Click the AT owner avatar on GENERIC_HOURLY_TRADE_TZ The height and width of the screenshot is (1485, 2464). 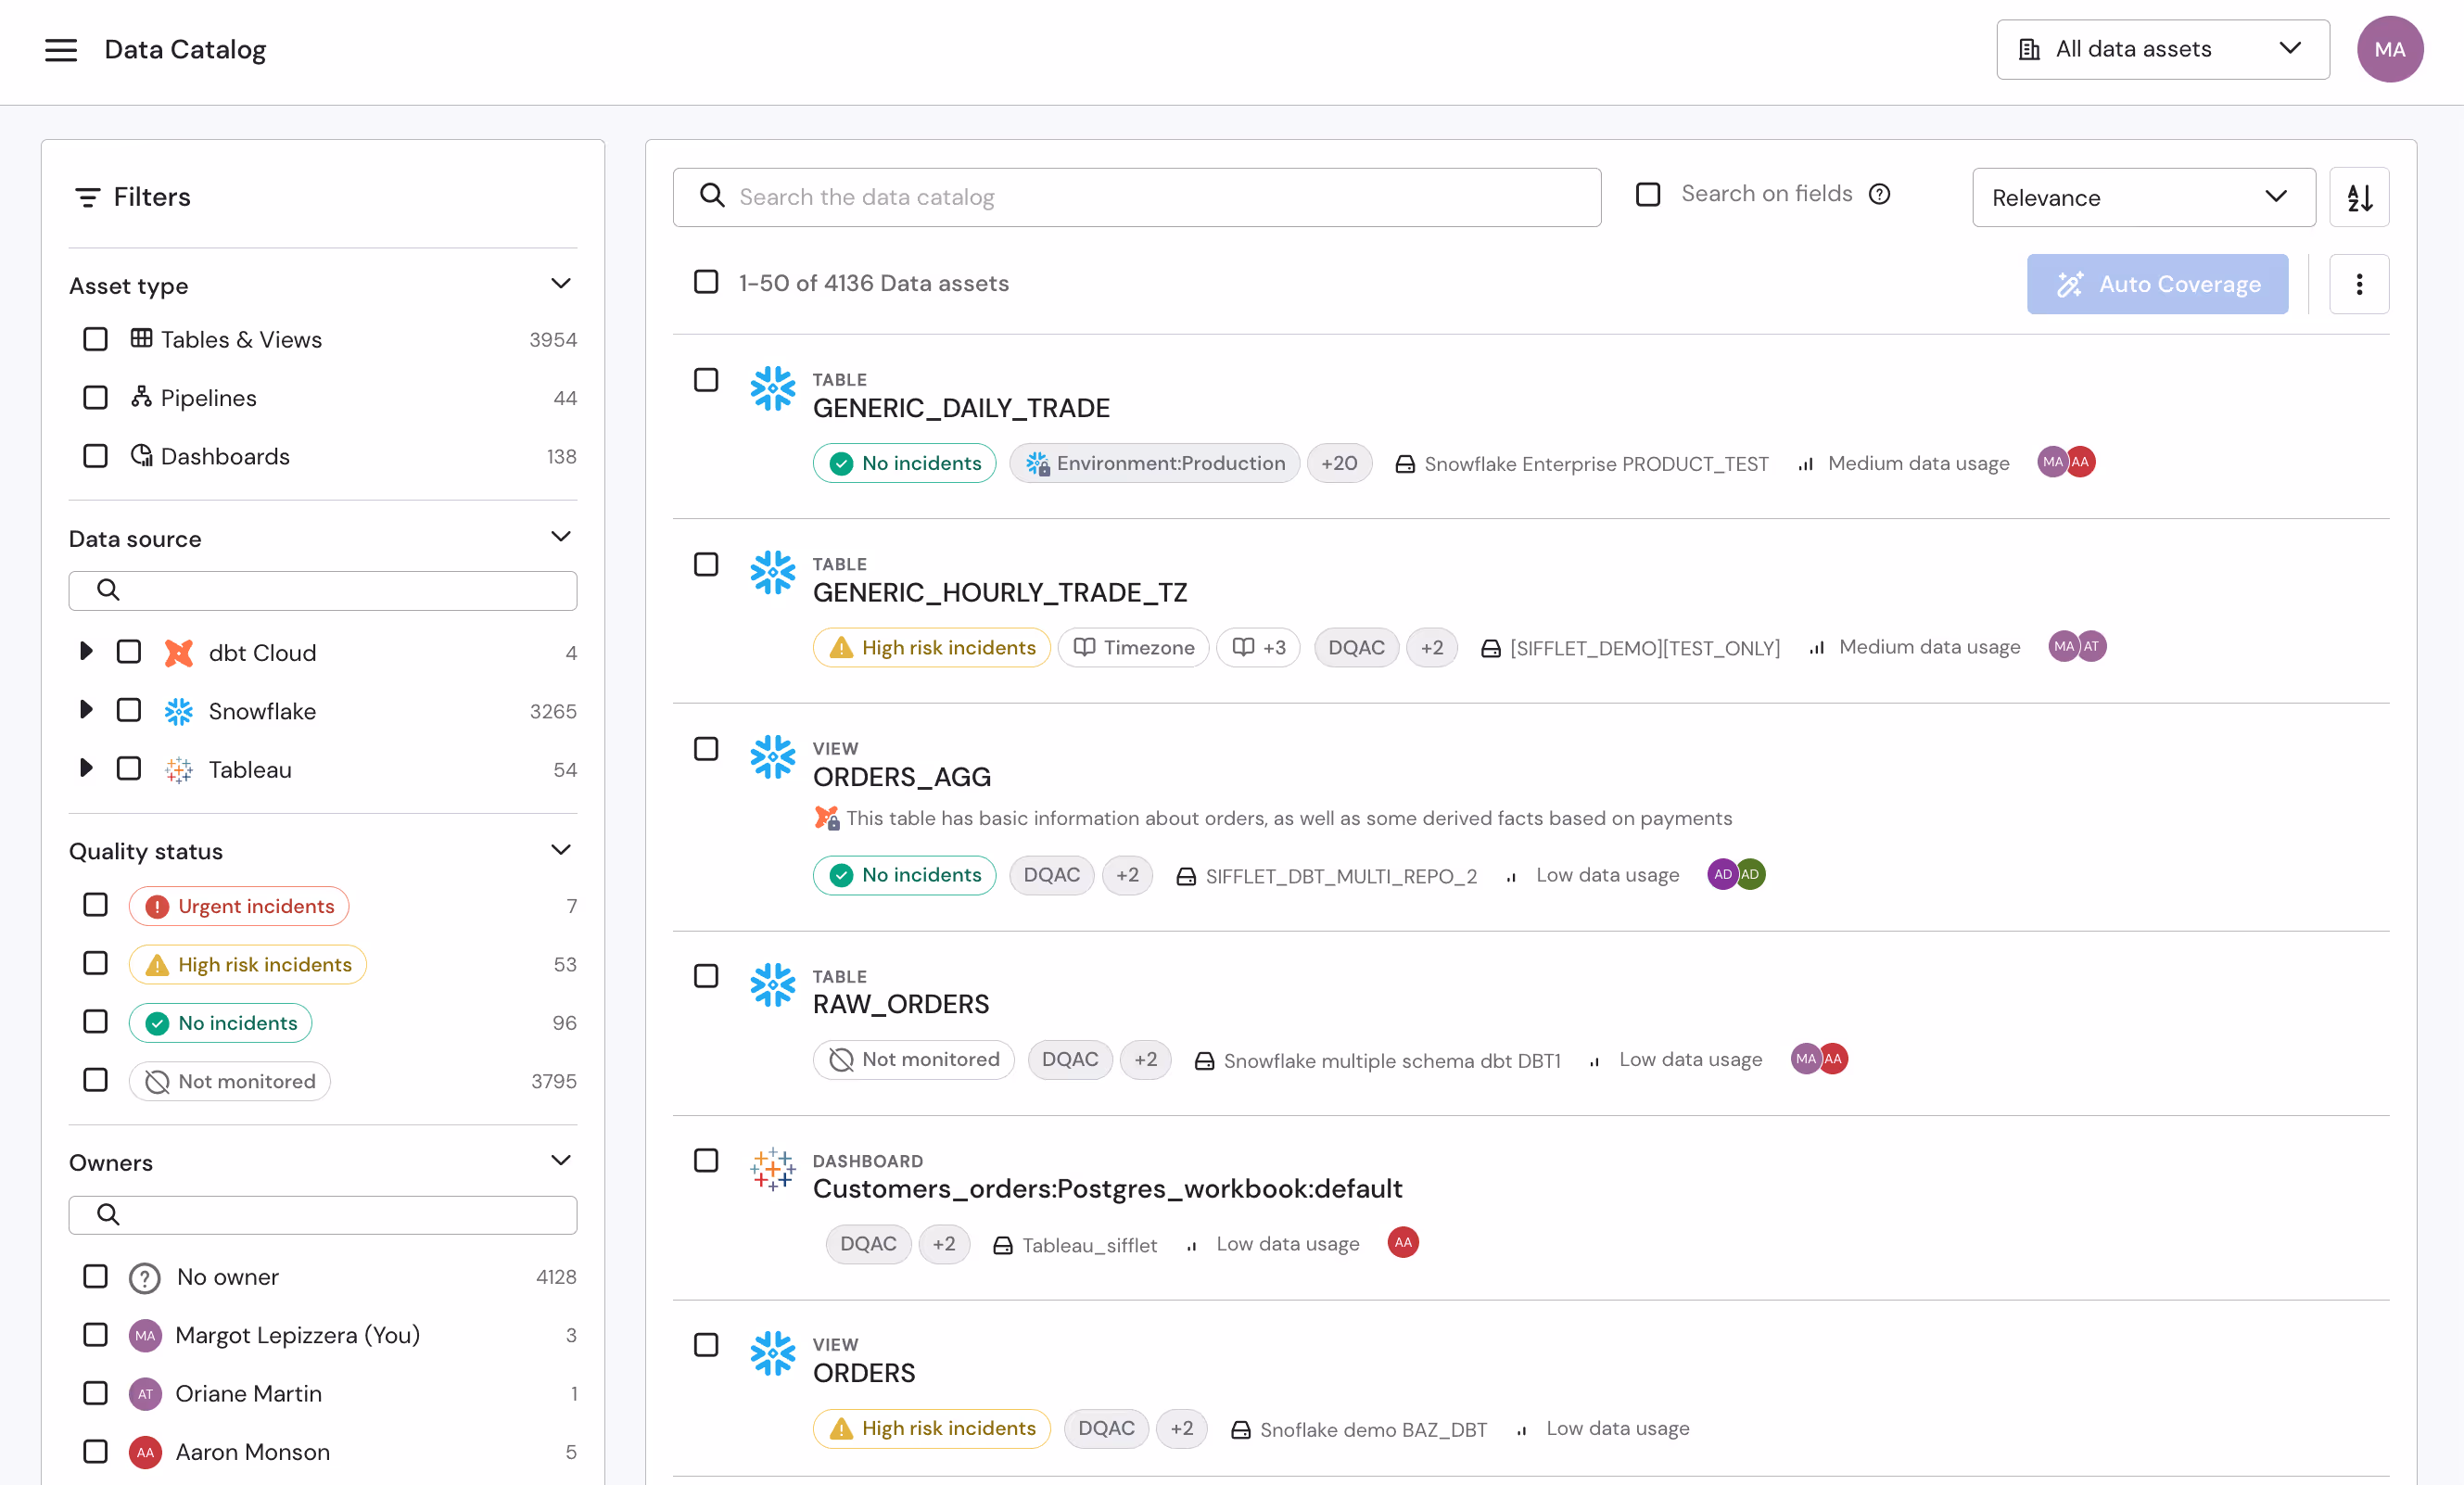(2091, 646)
